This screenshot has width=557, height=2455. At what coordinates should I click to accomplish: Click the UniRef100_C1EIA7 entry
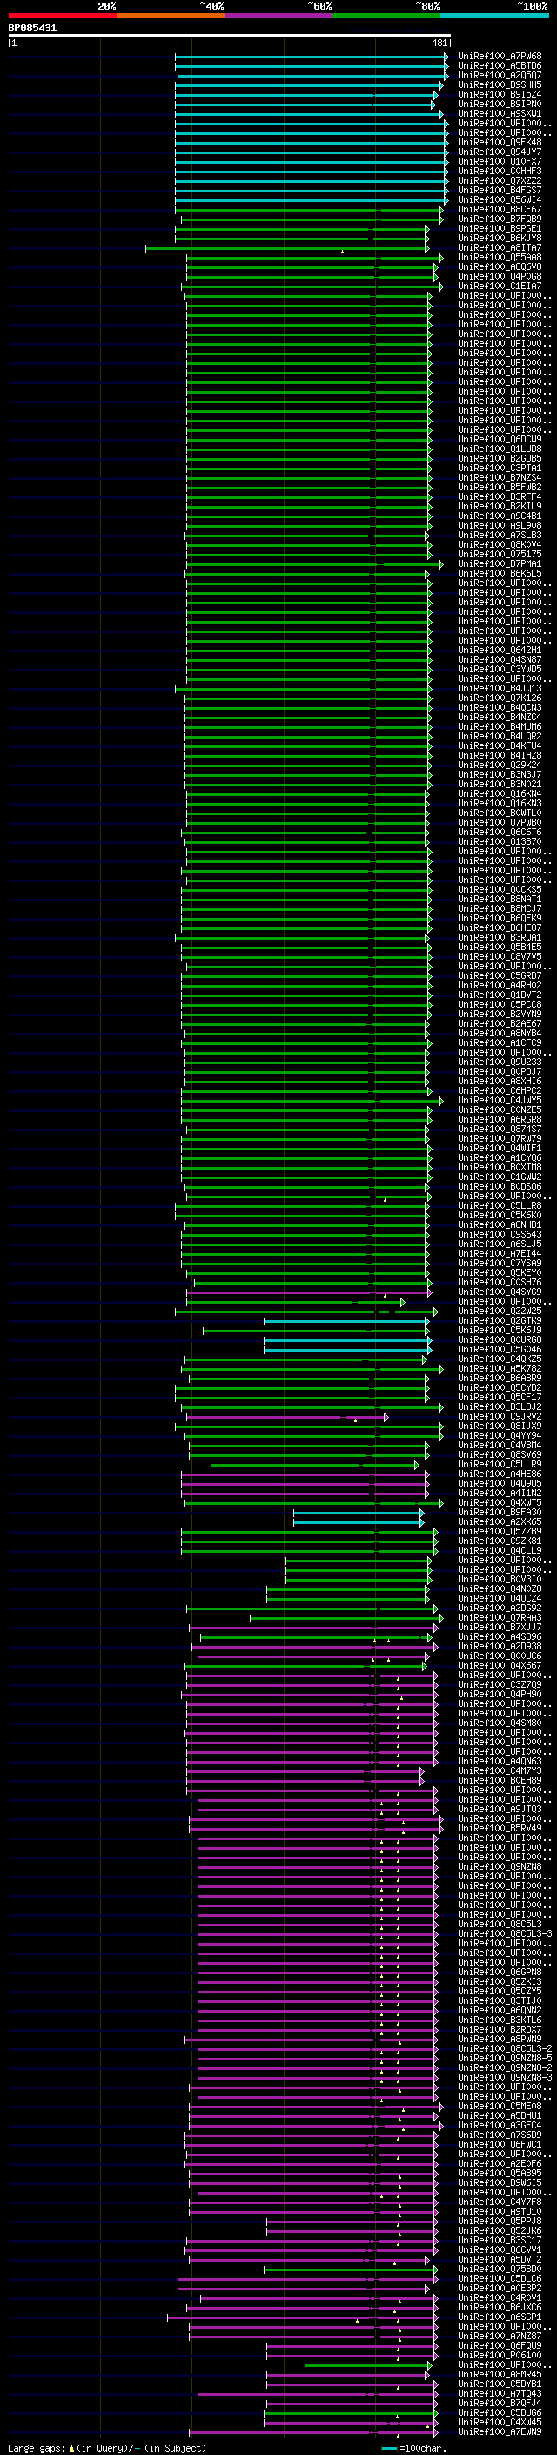tap(500, 286)
